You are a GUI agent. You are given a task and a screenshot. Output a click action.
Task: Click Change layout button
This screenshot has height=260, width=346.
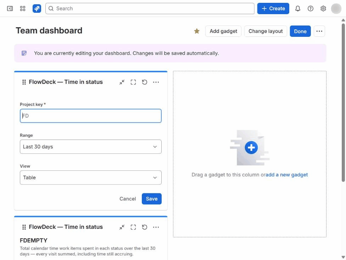click(x=265, y=31)
